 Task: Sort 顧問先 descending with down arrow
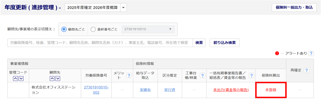coord(58,79)
